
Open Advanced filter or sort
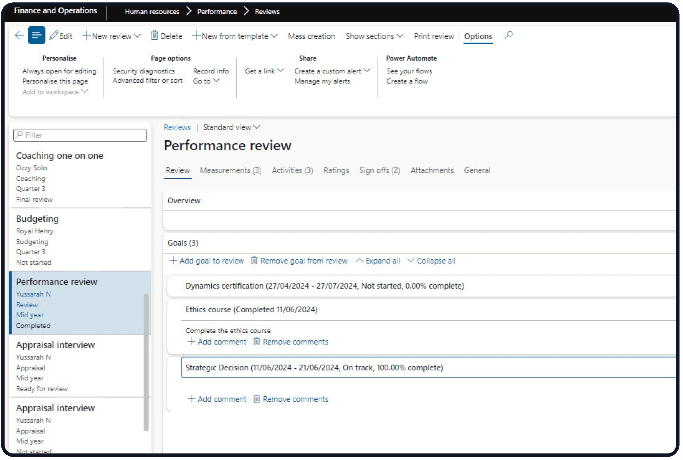[147, 80]
